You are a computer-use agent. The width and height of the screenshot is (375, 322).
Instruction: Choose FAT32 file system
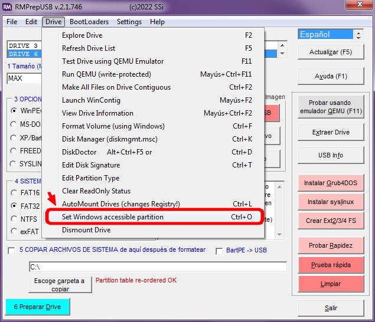coord(14,206)
